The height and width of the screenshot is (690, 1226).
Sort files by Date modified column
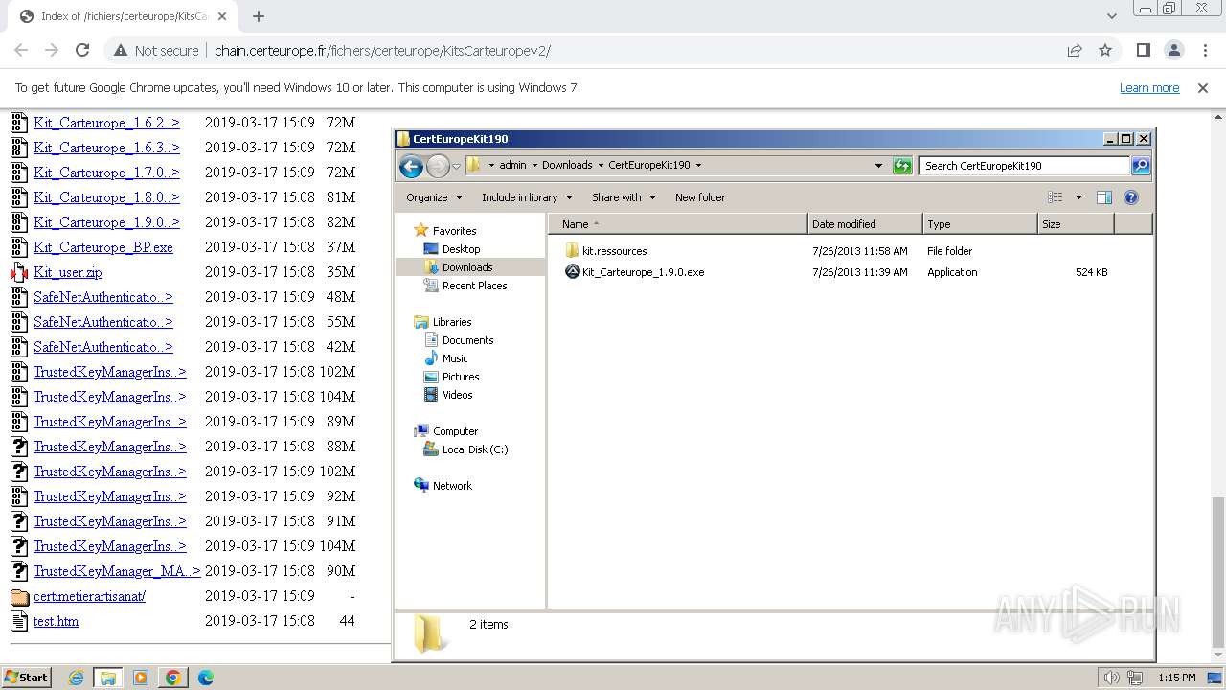pyautogui.click(x=866, y=224)
